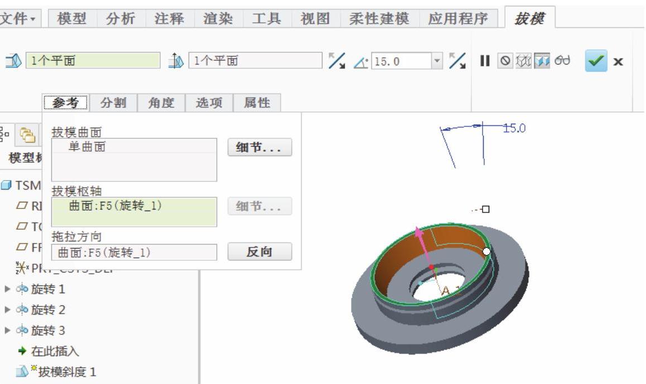Viewport: 646px width, 384px height.
Task: Accept draft with green checkmark
Action: (596, 61)
